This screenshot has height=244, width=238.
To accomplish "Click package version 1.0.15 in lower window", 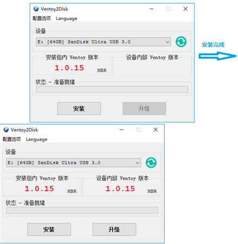I will pyautogui.click(x=40, y=189).
